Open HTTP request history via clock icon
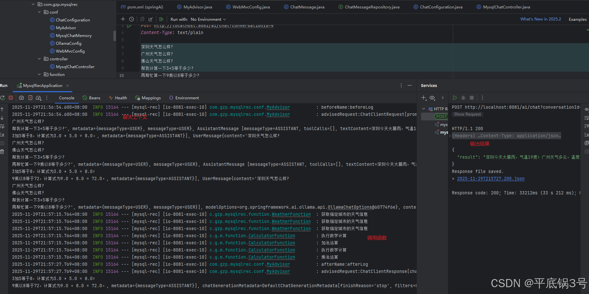The height and width of the screenshot is (294, 589). [132, 19]
